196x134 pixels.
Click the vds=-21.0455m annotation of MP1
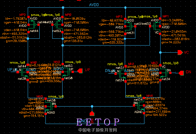pyautogui.click(x=174, y=32)
